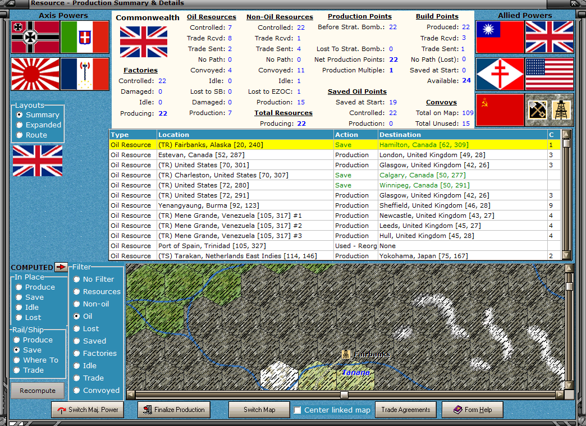Click the resource table scrollbar thumb
586x426 pixels.
coord(566,143)
